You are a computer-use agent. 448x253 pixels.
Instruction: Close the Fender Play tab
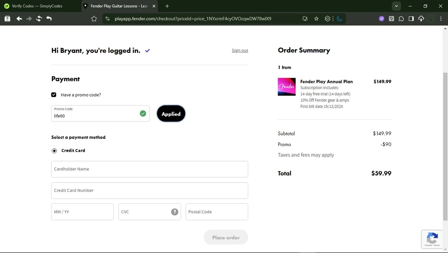[x=154, y=6]
